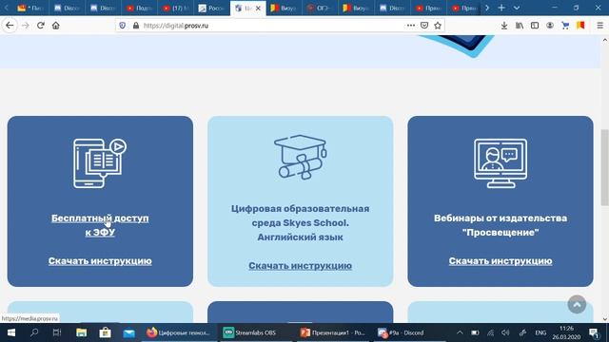This screenshot has height=342, width=609.
Task: Show hidden system tray icons
Action: 460,332
